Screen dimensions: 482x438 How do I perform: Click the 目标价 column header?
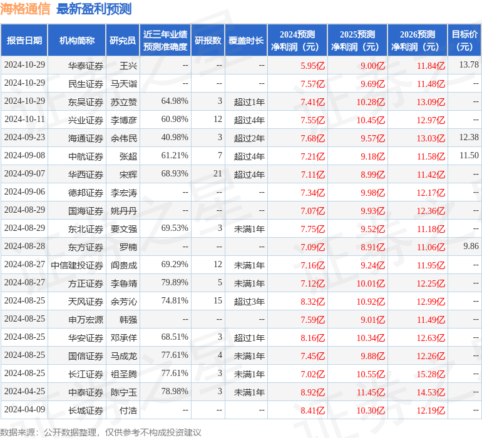[464, 40]
